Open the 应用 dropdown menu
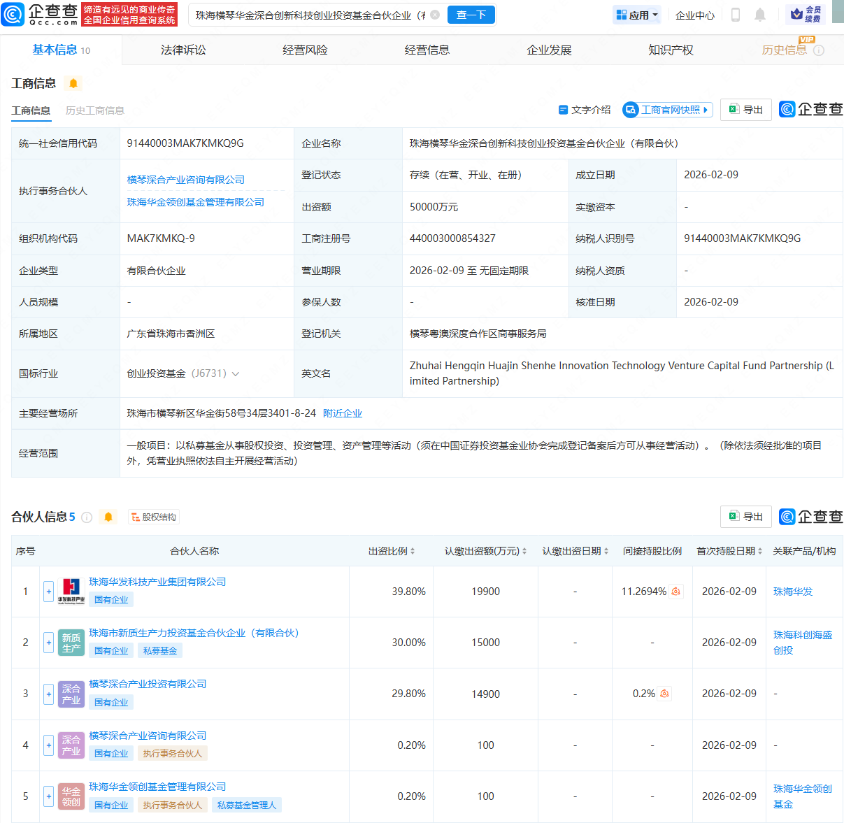Viewport: 844px width, 823px height. (x=636, y=14)
